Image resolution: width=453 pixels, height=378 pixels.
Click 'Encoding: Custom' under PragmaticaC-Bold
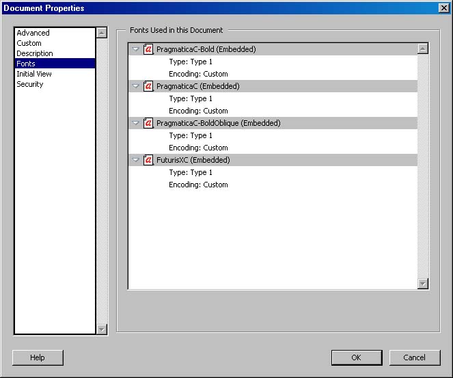tap(198, 74)
